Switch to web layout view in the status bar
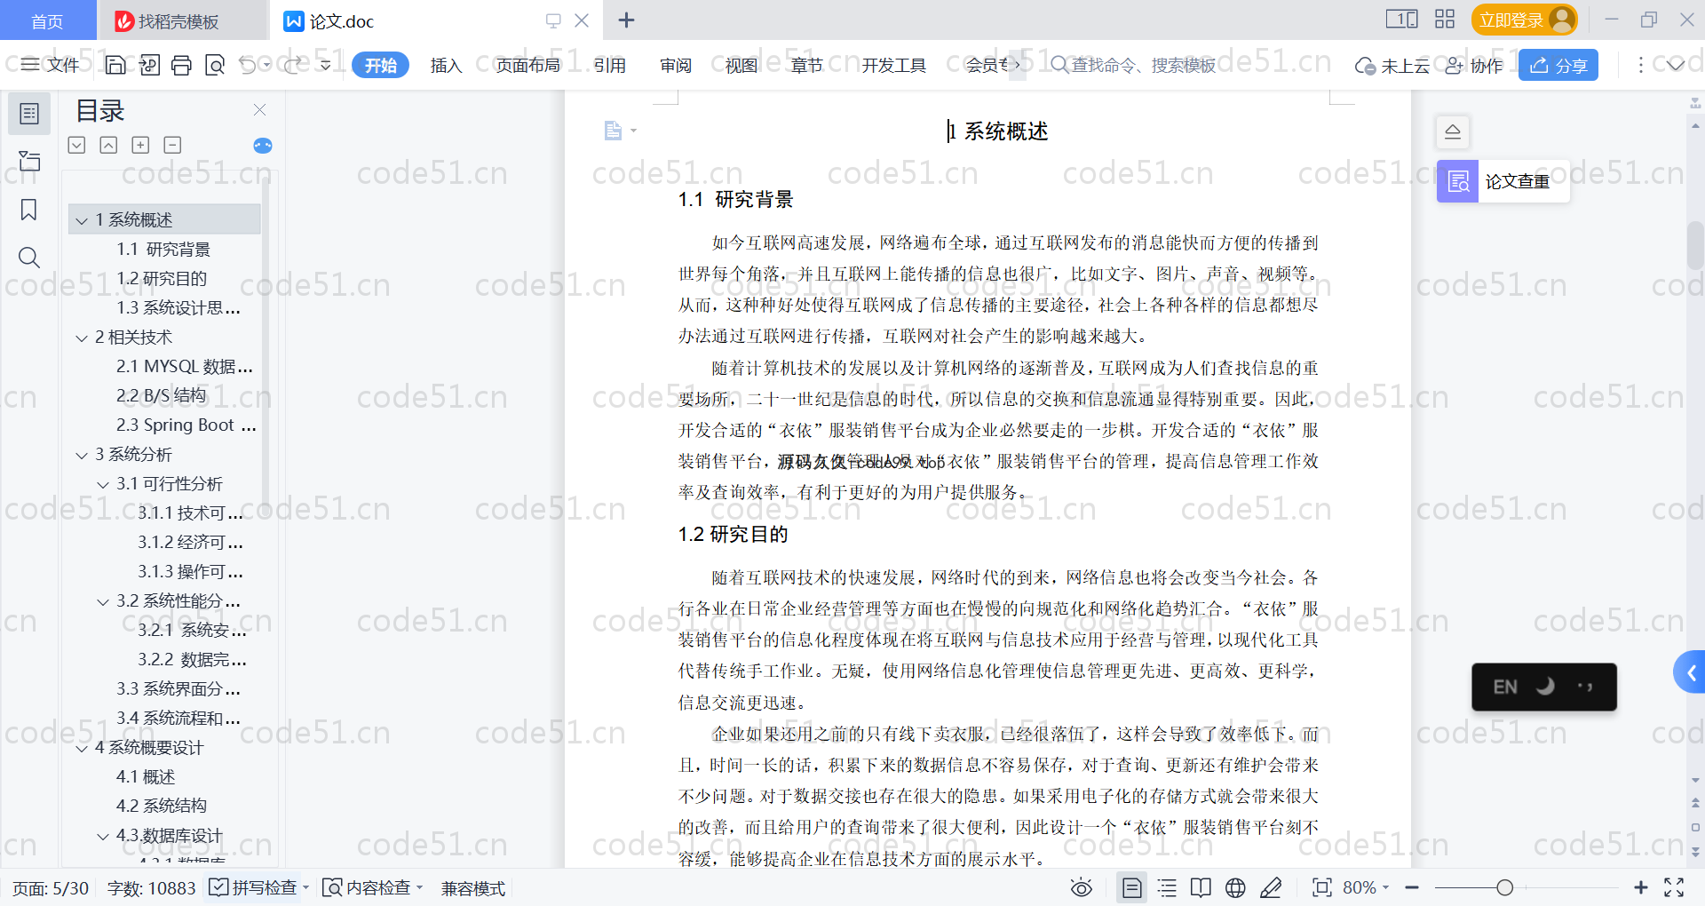Viewport: 1705px width, 906px height. click(x=1235, y=887)
